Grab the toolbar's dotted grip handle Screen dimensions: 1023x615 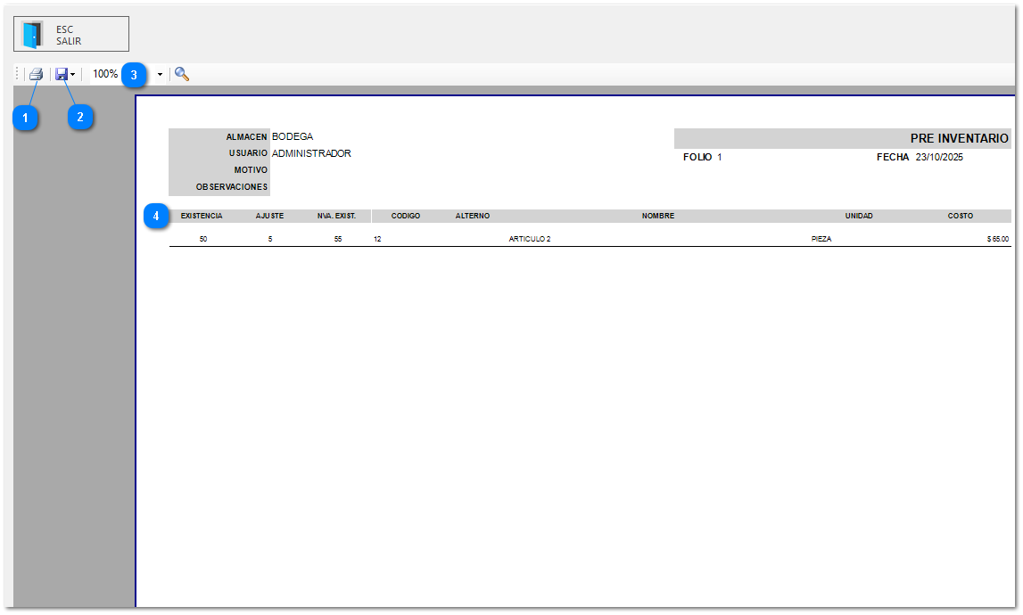click(x=18, y=75)
